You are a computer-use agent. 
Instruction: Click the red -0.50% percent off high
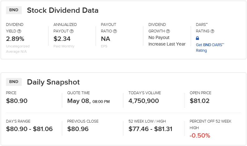[200, 135]
